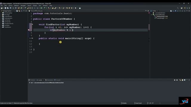Expand the BasicApps project
Viewport: 191px width, 107px height.
click(x=1, y=15)
